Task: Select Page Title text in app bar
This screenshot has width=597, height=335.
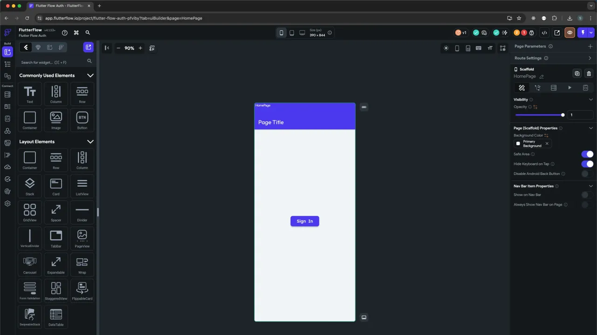Action: pyautogui.click(x=271, y=122)
